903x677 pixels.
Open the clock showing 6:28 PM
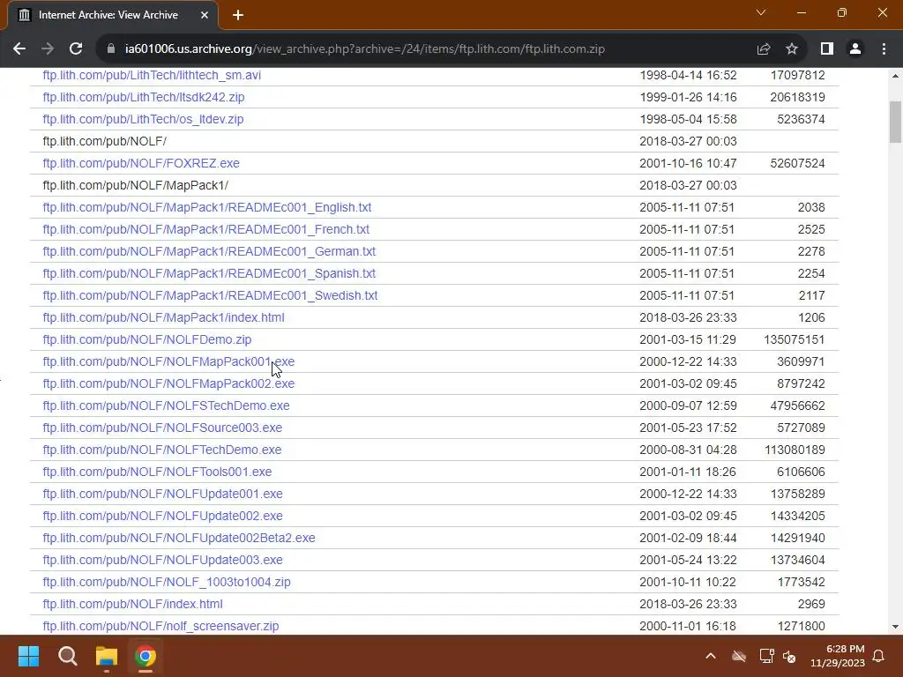(x=838, y=656)
